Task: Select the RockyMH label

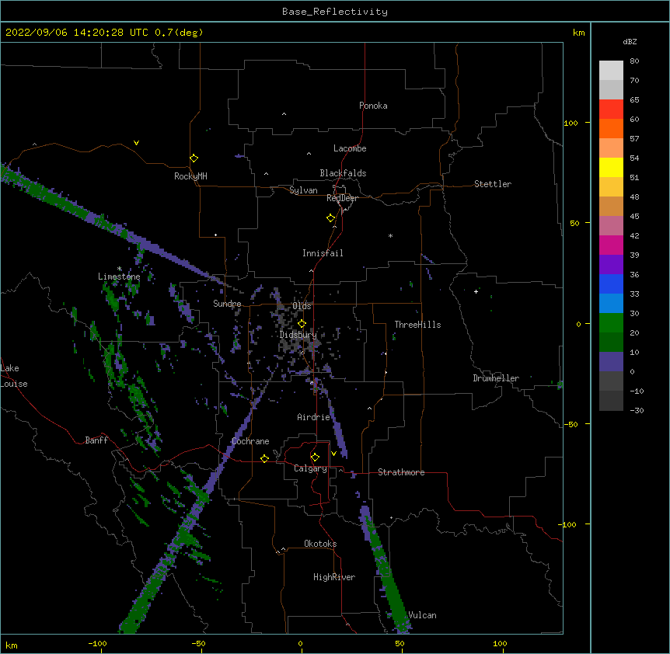Action: pos(190,176)
